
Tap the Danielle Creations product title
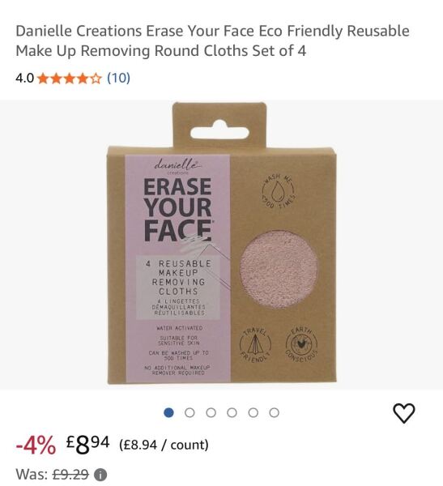coord(212,40)
